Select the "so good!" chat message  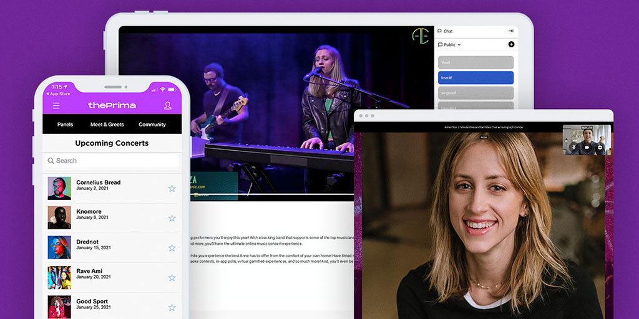point(476,93)
